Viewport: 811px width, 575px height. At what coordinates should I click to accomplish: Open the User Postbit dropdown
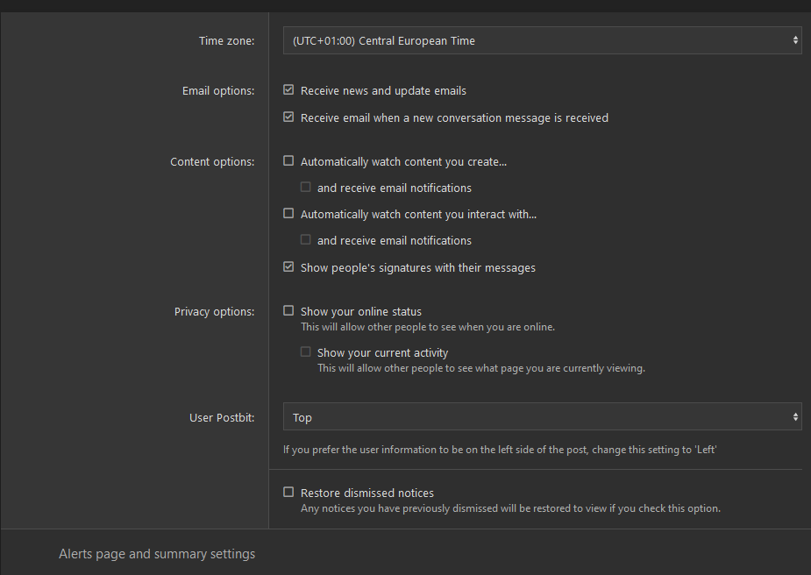[541, 417]
